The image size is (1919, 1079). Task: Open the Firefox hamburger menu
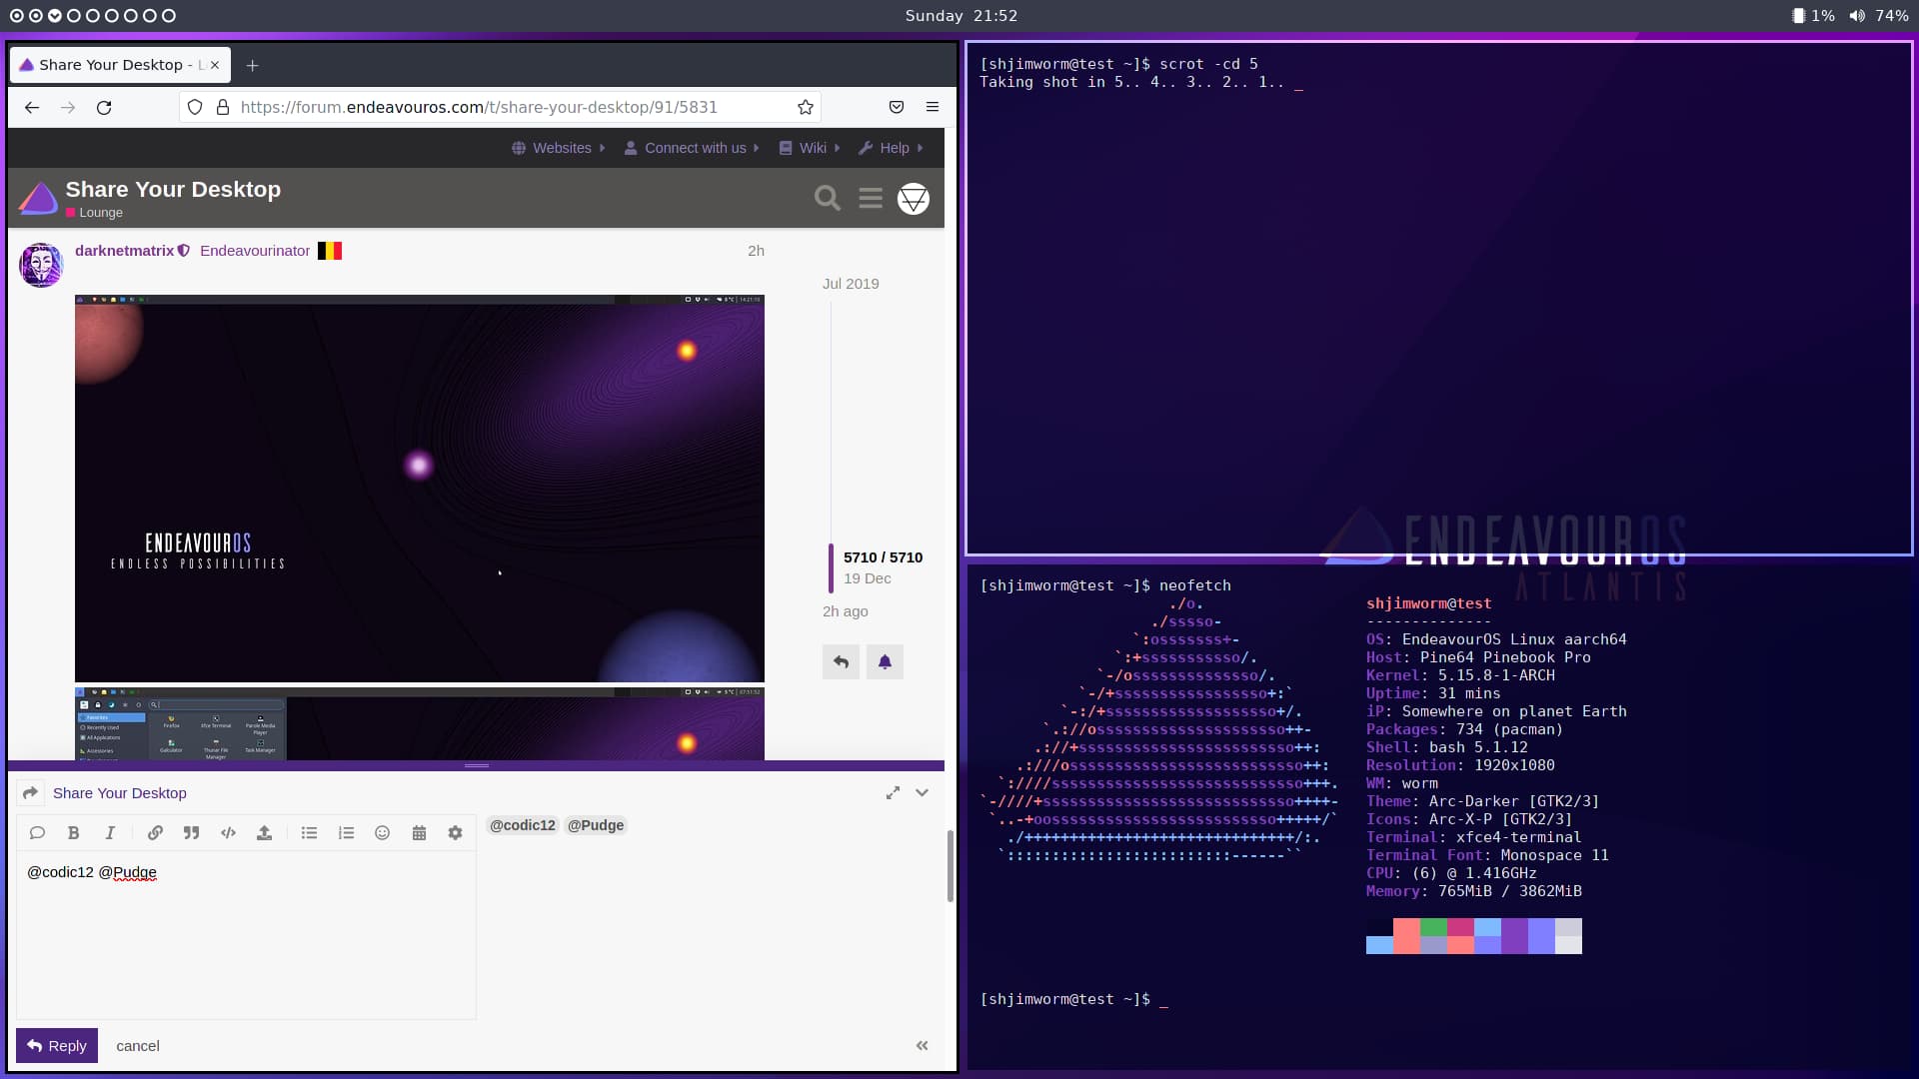(933, 107)
